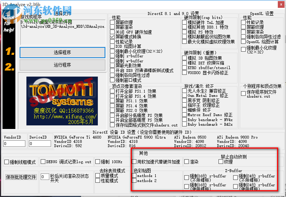Focus the DeviceID input field
The image size is (286, 197).
(40, 144)
